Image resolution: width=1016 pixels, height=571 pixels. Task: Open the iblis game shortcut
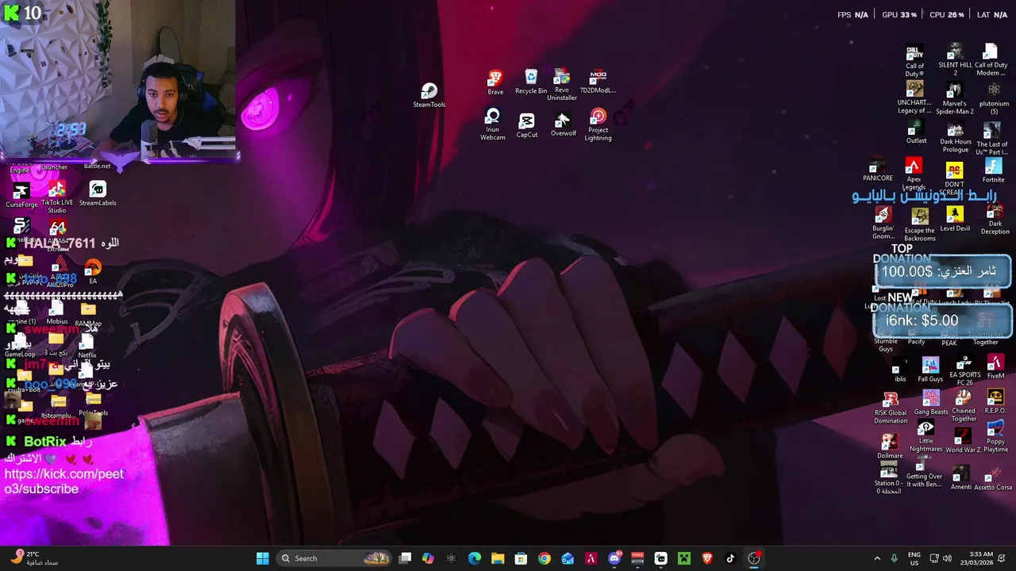900,370
